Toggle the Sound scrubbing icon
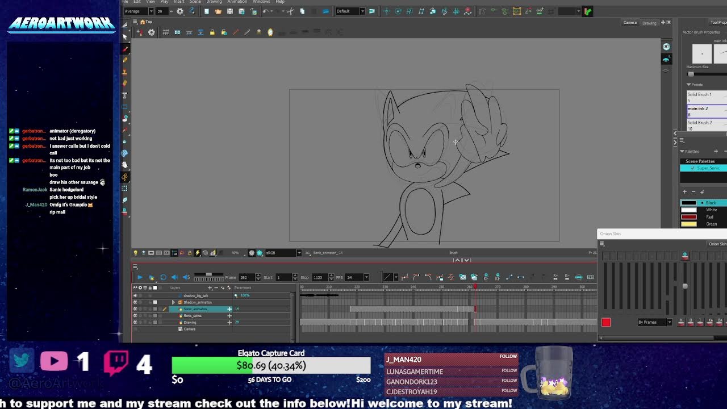The height and width of the screenshot is (409, 727). click(x=186, y=277)
